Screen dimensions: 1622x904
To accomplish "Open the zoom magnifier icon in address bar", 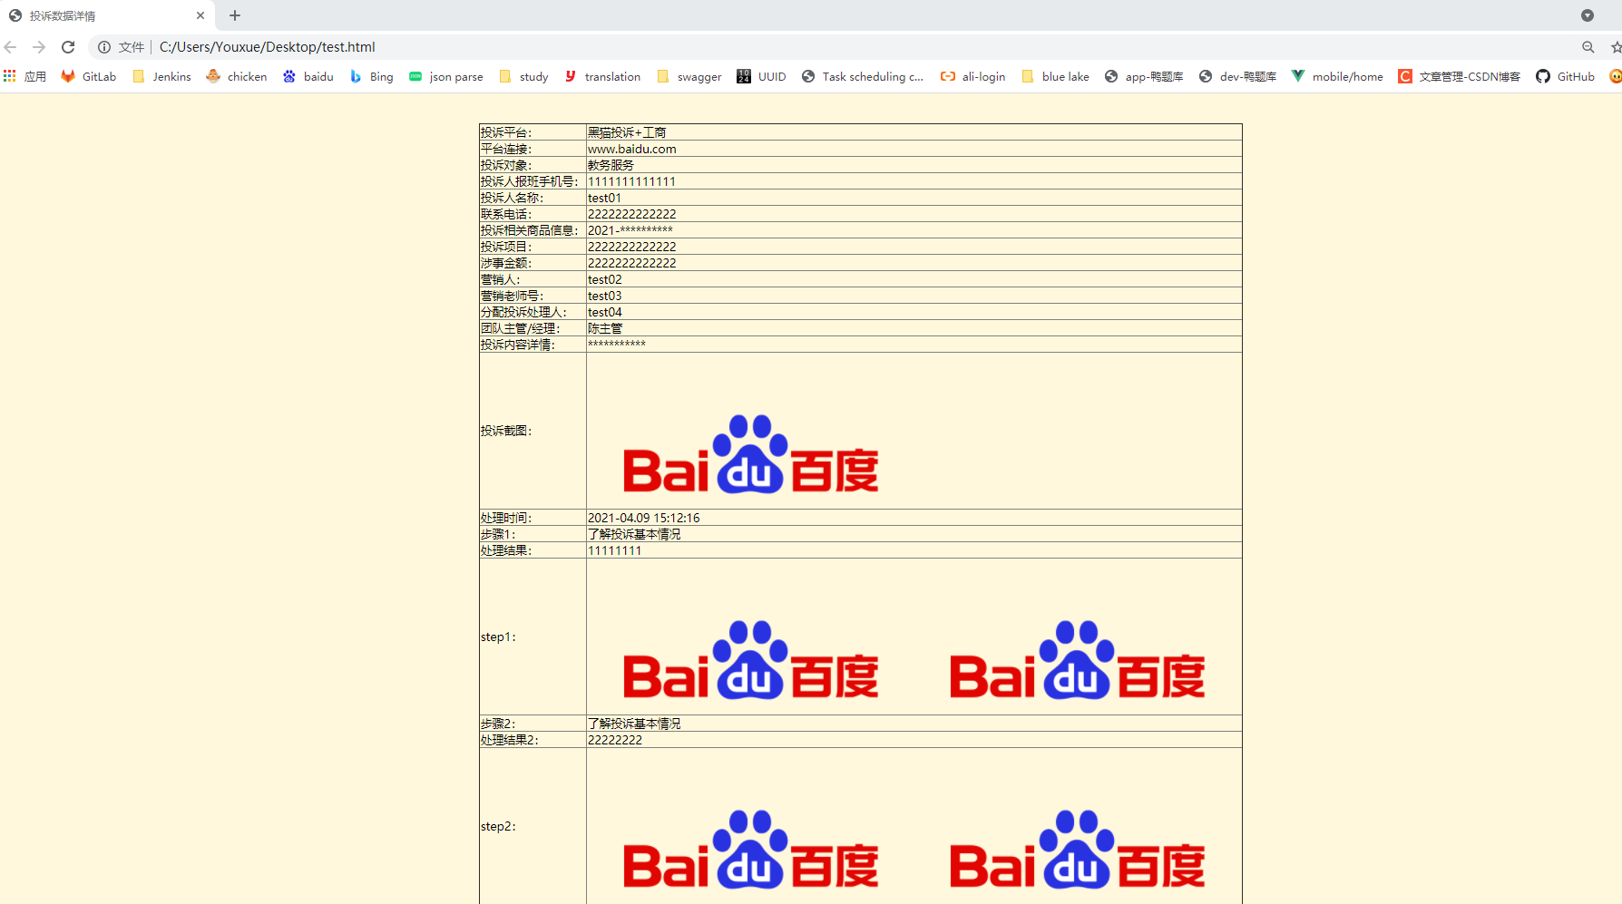I will click(x=1588, y=47).
